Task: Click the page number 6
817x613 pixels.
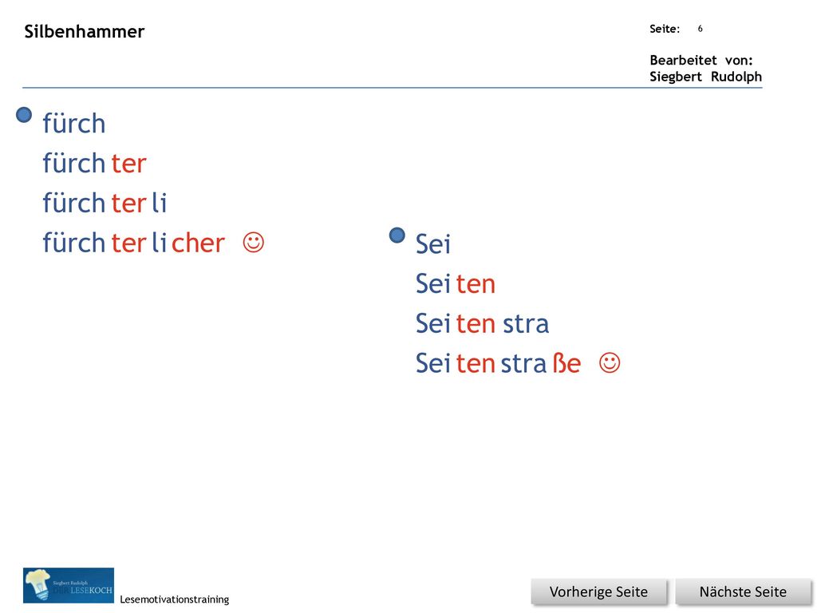Action: [700, 29]
